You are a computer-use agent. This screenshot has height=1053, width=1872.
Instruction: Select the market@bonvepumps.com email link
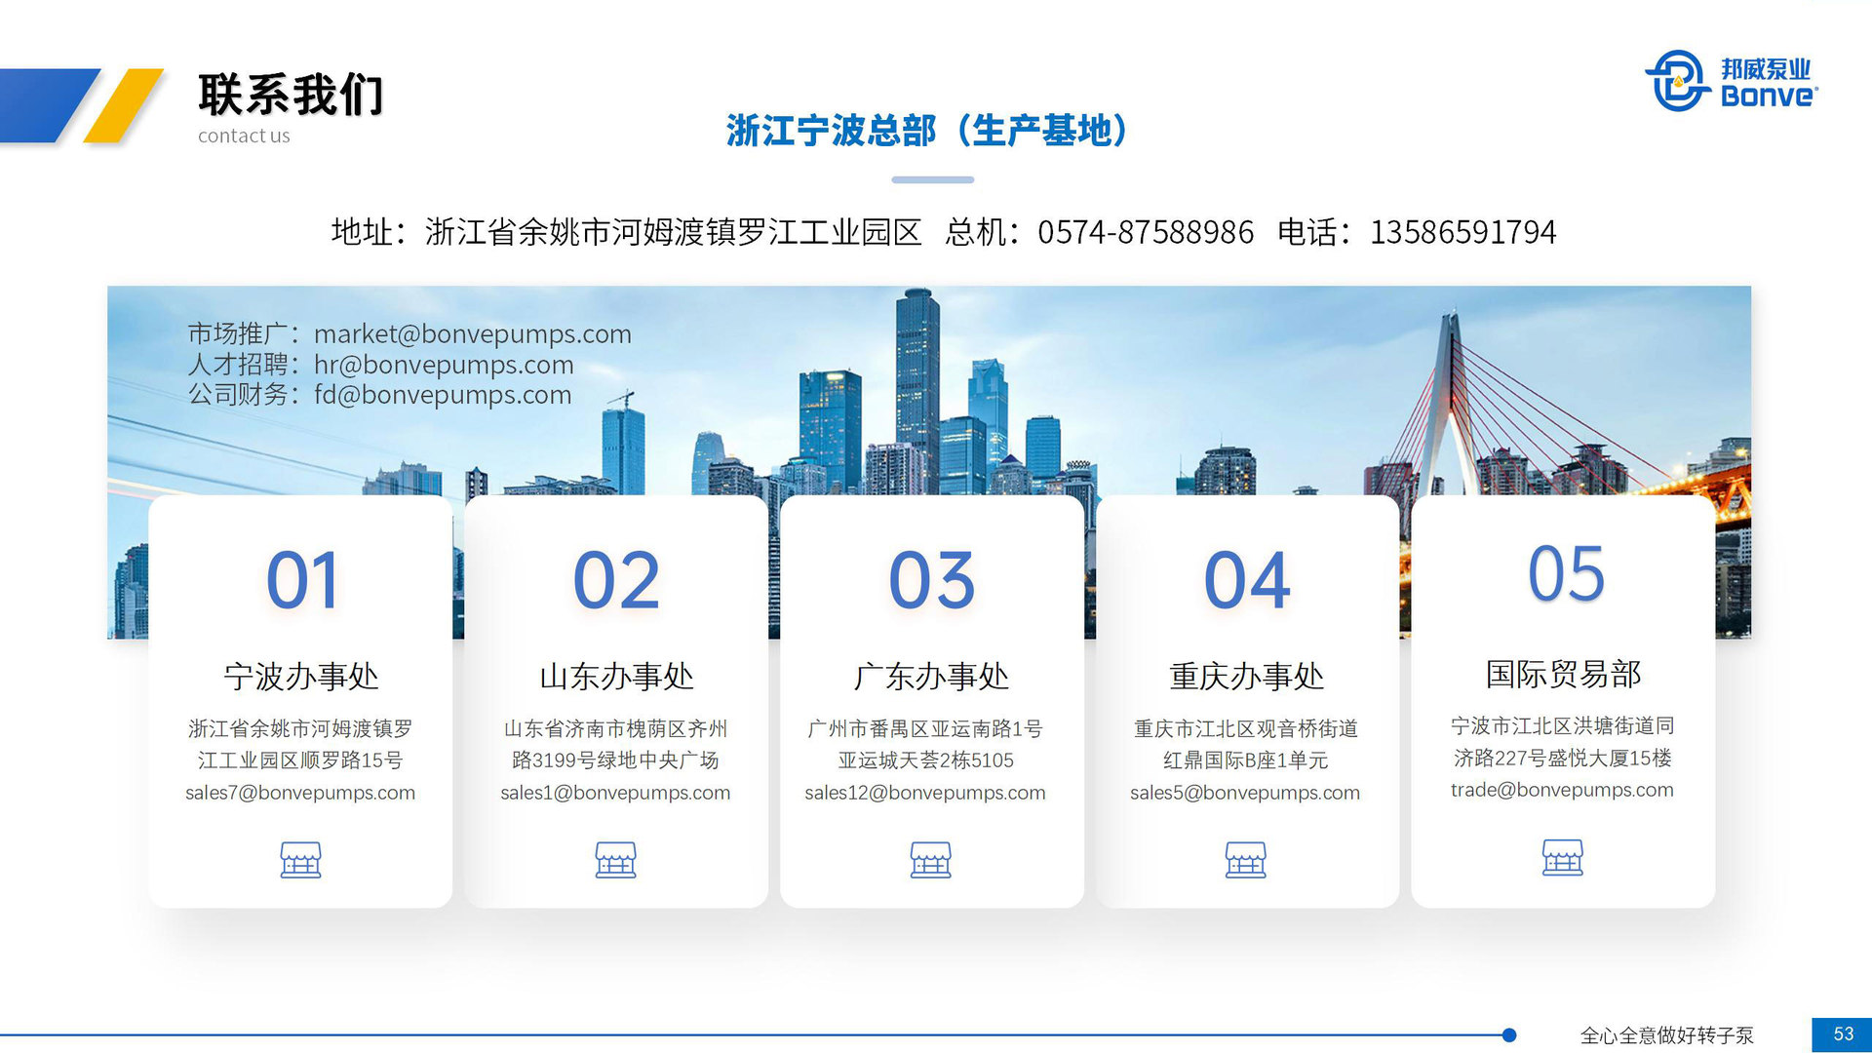[x=472, y=334]
